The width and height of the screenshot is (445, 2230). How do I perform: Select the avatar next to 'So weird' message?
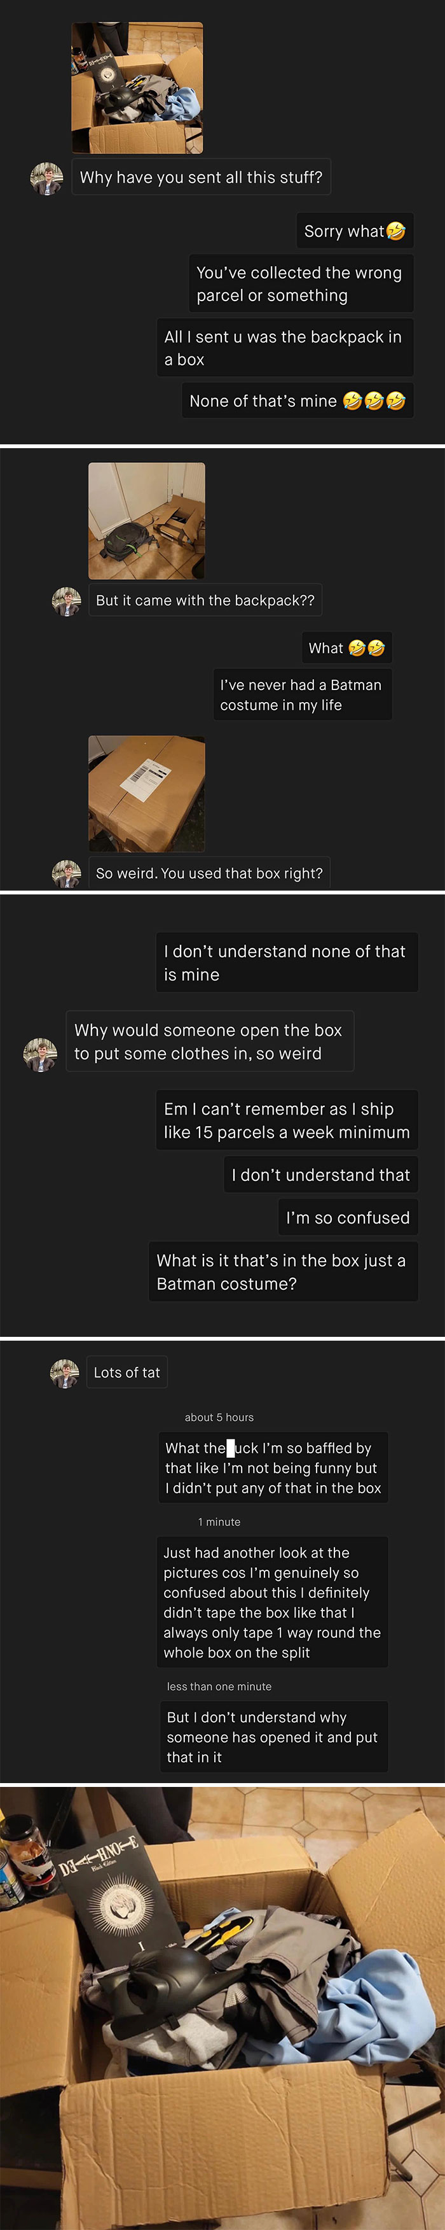tap(68, 873)
